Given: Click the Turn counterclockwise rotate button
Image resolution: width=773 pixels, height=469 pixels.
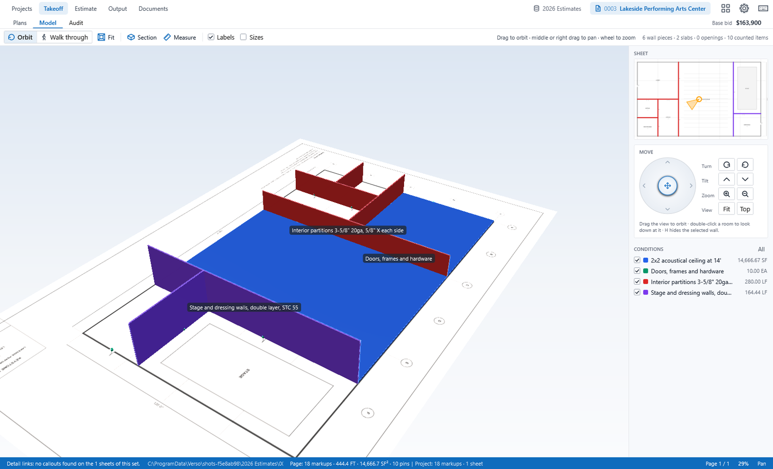Looking at the screenshot, I should point(745,165).
